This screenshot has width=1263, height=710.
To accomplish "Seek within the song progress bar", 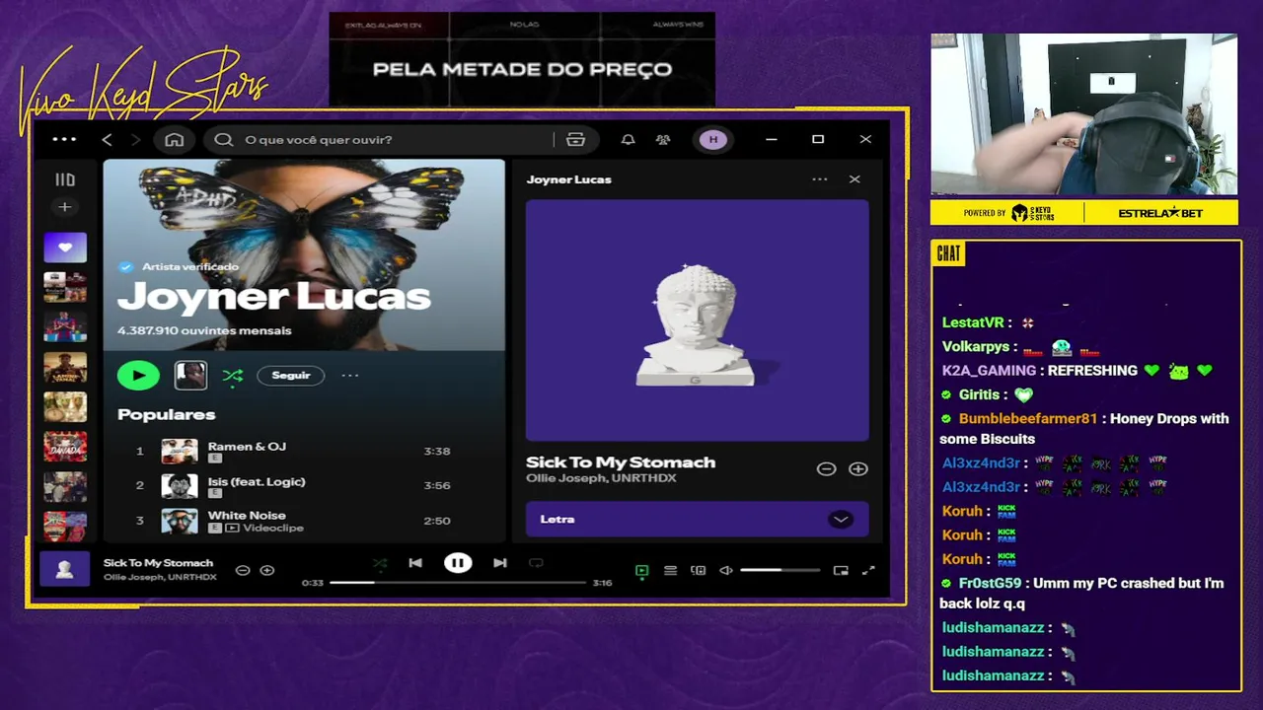I will coord(458,583).
